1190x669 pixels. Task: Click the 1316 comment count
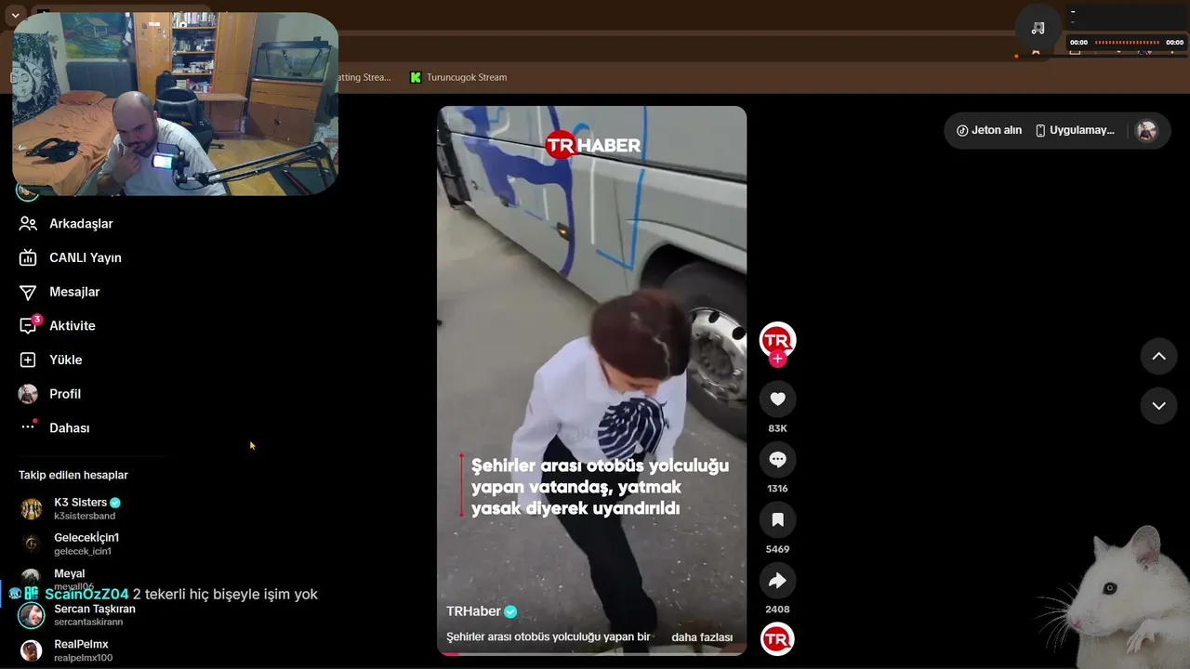(777, 489)
